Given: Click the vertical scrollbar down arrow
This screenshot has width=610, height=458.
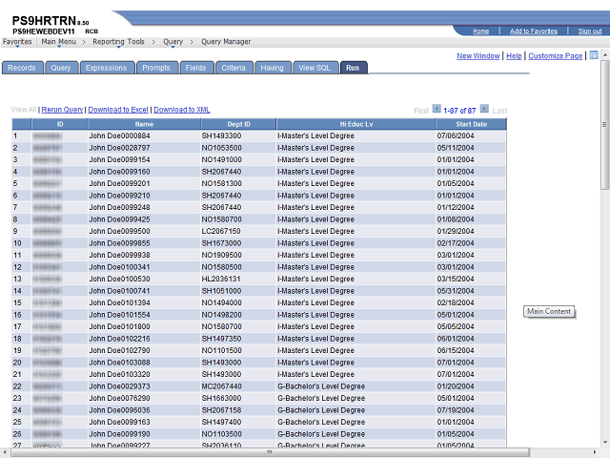Looking at the screenshot, I should [605, 442].
